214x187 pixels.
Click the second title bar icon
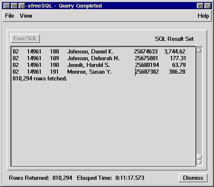pyautogui.click(x=14, y=6)
